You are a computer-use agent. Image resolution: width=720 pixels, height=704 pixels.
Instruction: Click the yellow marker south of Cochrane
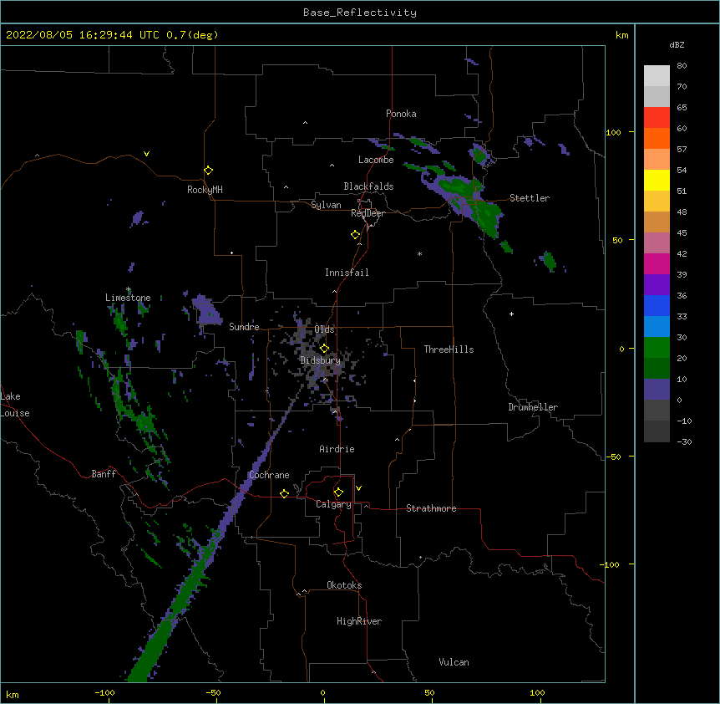(284, 493)
